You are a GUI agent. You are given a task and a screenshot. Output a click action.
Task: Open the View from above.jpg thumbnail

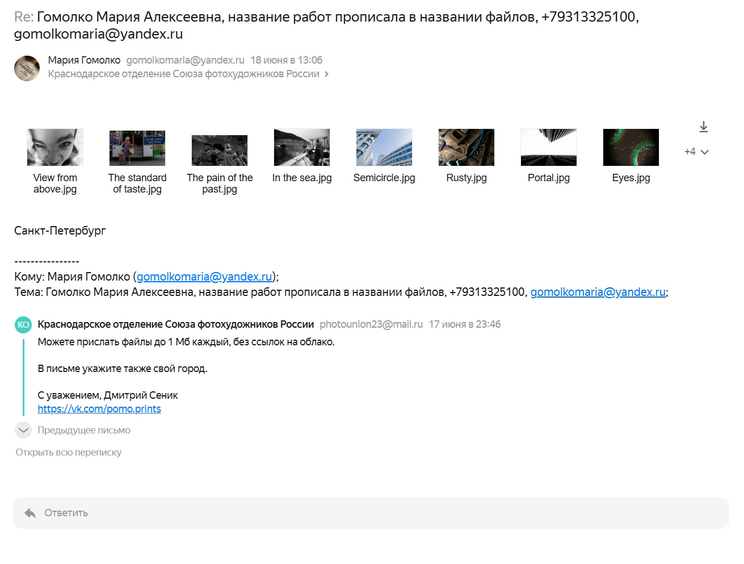(55, 148)
